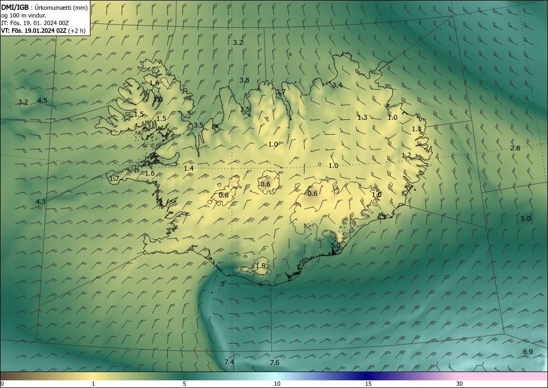
Task: Click the 5.0 value on the southeast coast
Action: [335, 245]
